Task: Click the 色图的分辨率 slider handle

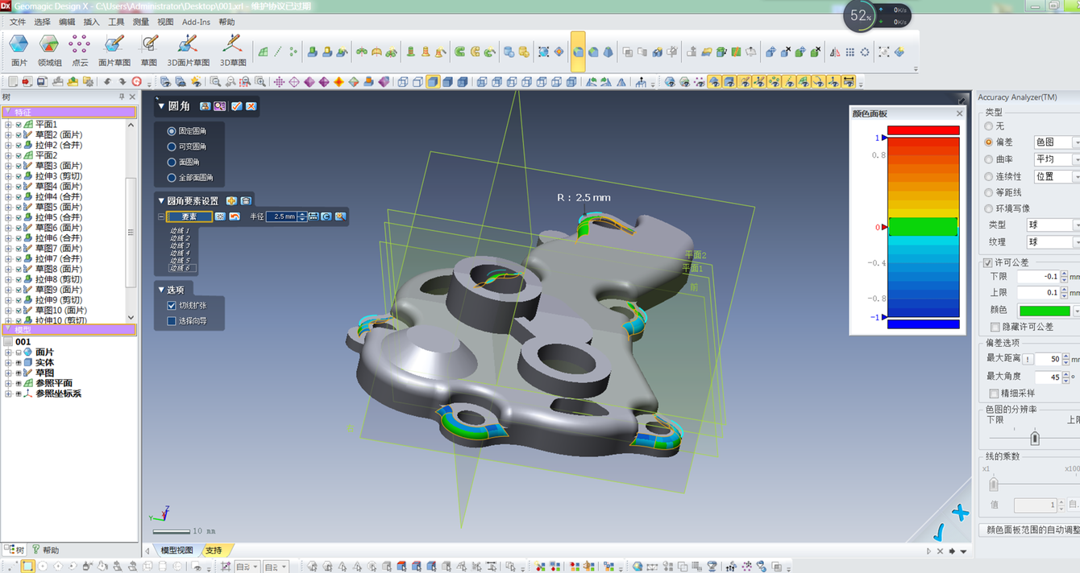Action: click(x=1035, y=438)
